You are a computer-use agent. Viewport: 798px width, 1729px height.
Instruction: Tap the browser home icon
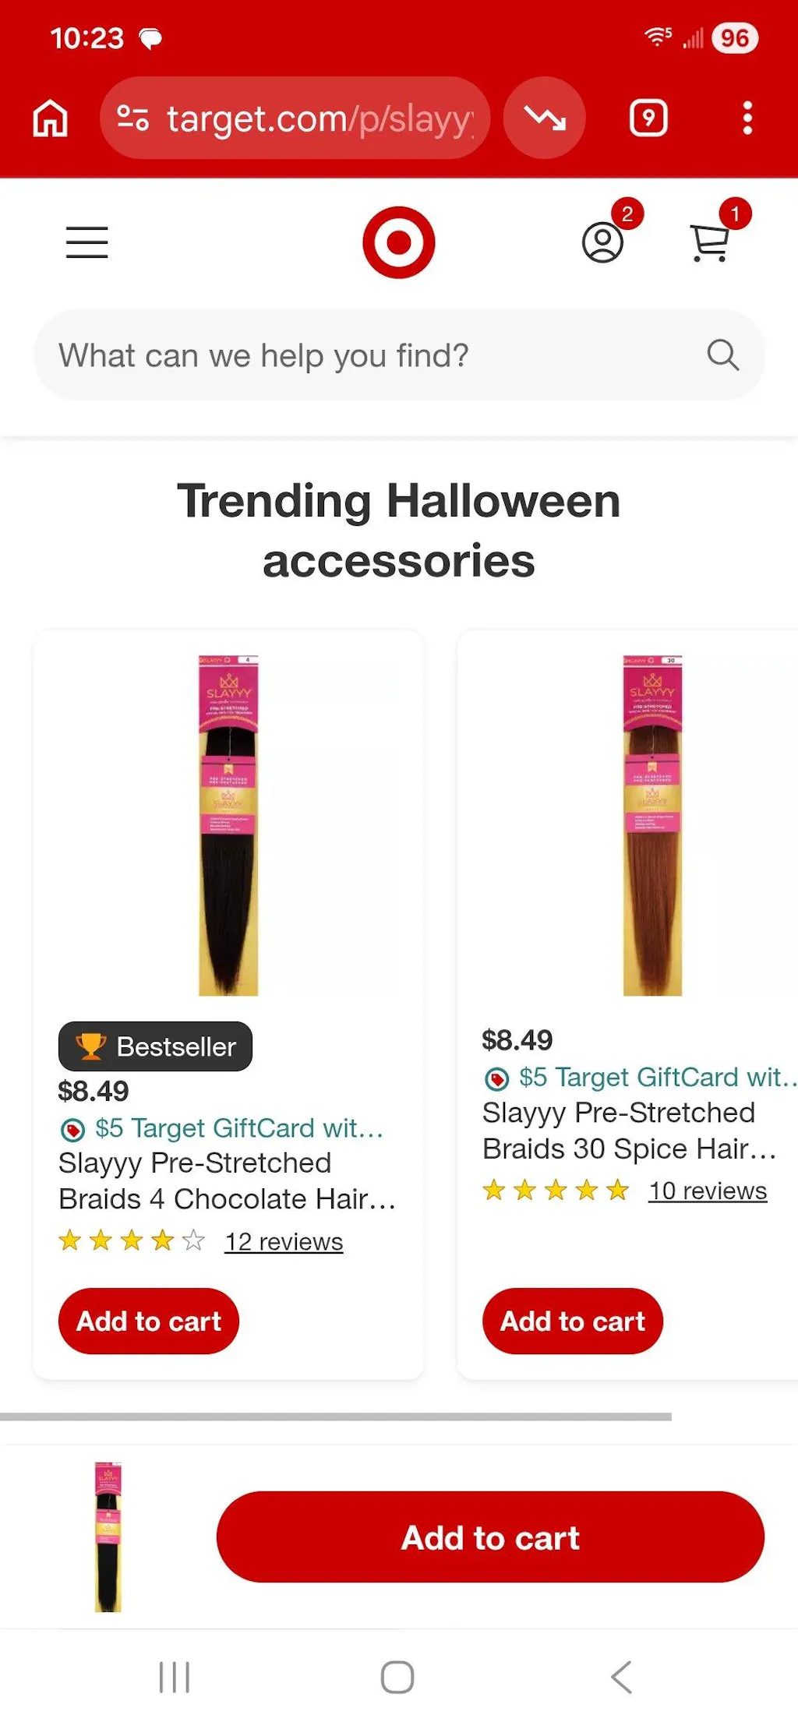(x=50, y=118)
